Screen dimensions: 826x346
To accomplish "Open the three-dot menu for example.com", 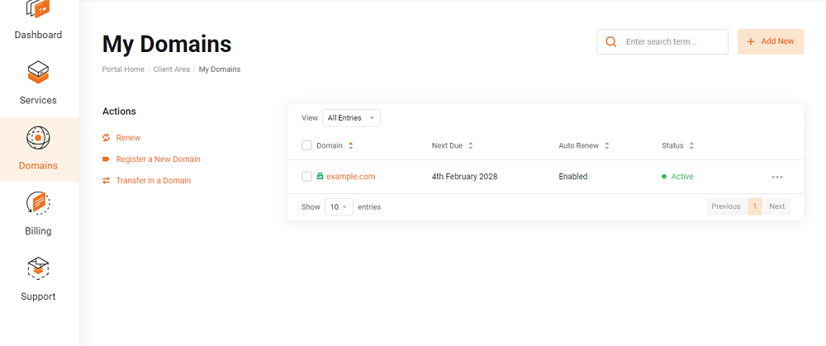I will 776,177.
